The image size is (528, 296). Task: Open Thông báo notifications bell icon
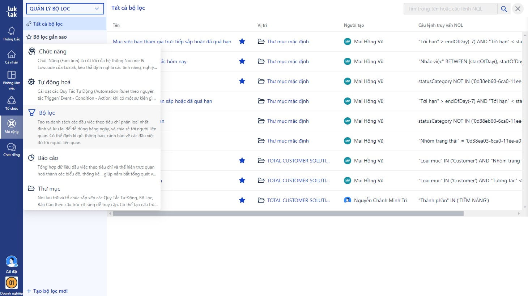click(x=12, y=32)
